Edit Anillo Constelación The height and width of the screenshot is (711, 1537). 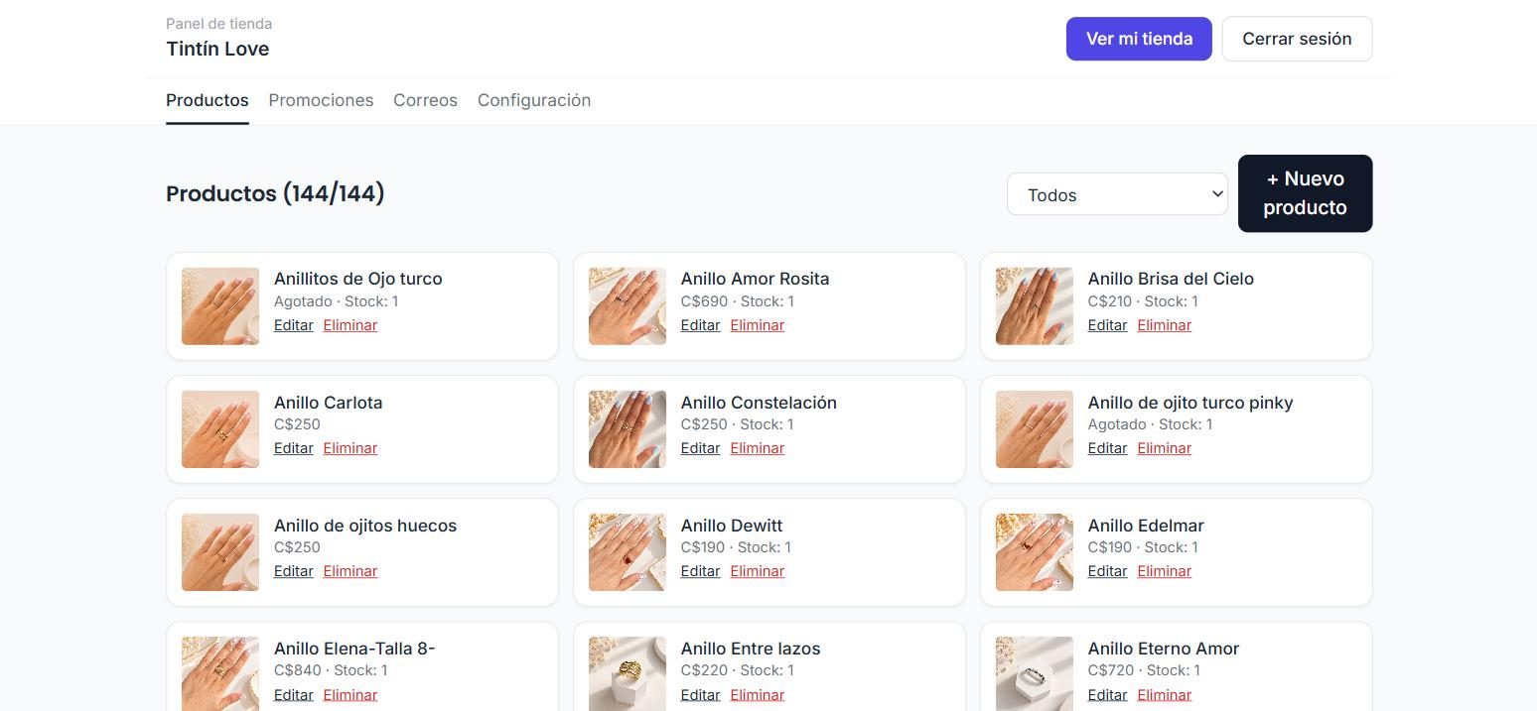coord(700,448)
